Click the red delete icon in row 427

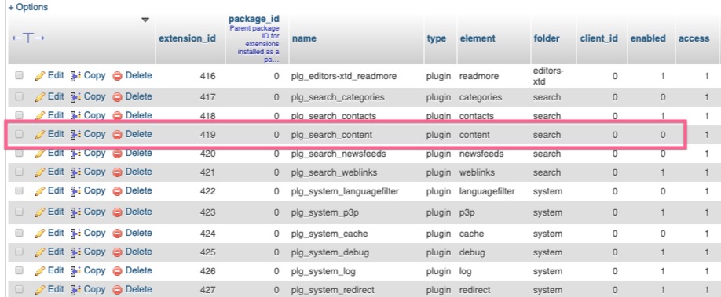point(117,290)
